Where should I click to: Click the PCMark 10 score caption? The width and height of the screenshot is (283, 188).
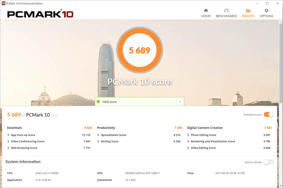point(139,82)
